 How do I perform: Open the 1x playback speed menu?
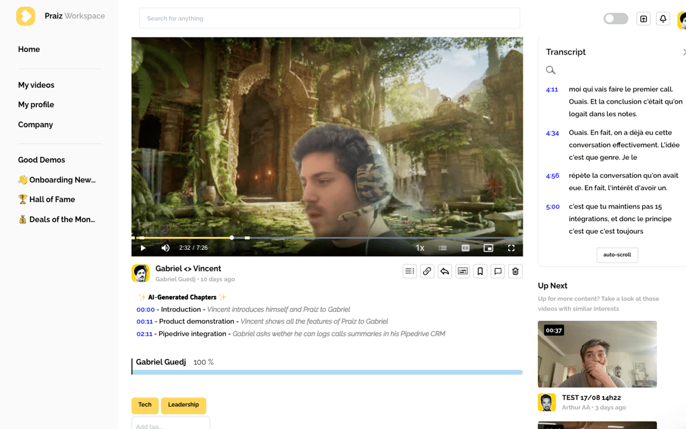coord(420,248)
